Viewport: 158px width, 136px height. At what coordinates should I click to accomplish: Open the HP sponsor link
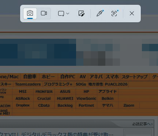(x=86, y=91)
